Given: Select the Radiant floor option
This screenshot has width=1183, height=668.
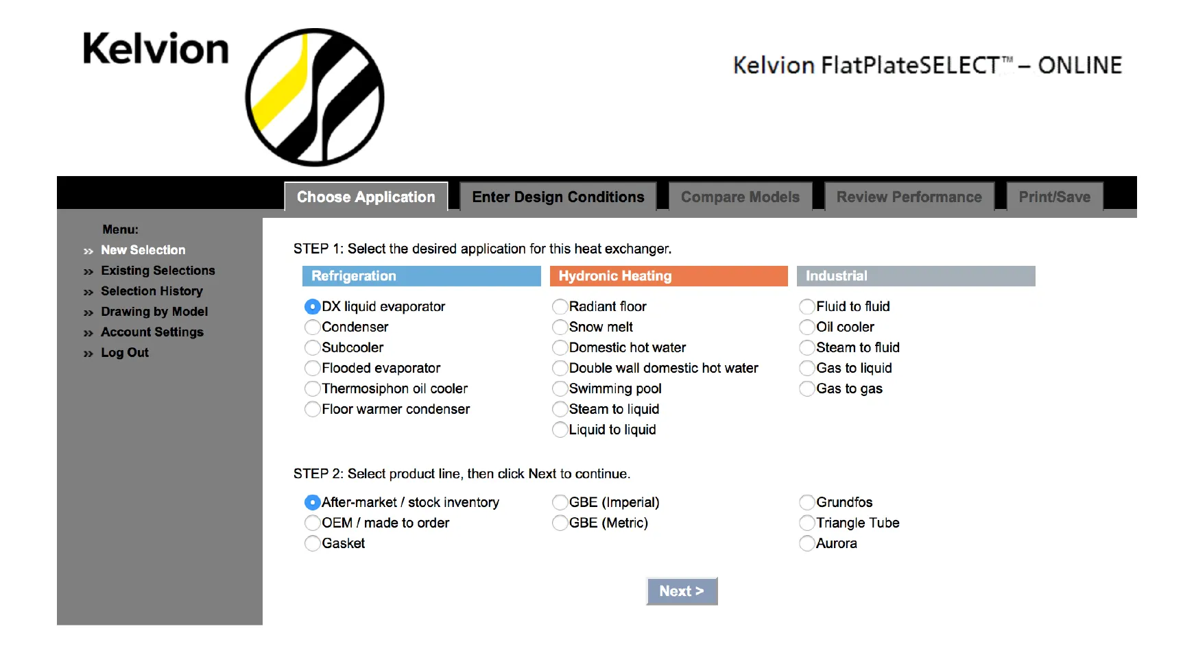Looking at the screenshot, I should pos(560,306).
